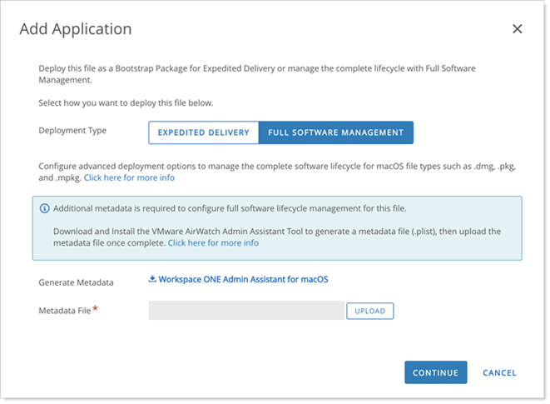550x404 pixels.
Task: Click the Generate Metadata label
Action: click(76, 282)
